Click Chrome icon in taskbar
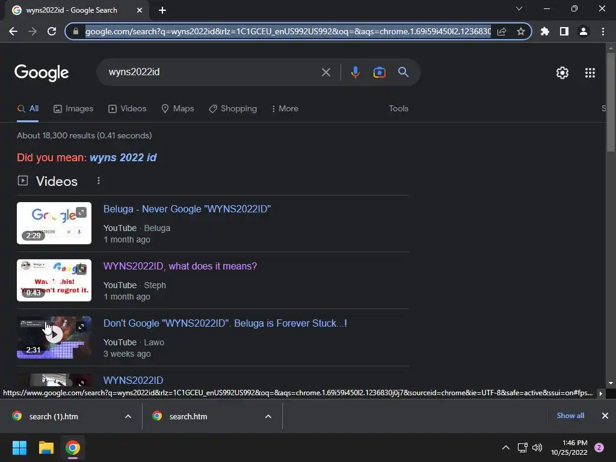 (73, 448)
